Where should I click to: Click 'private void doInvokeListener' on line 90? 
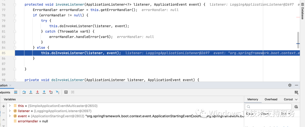(x=55, y=80)
